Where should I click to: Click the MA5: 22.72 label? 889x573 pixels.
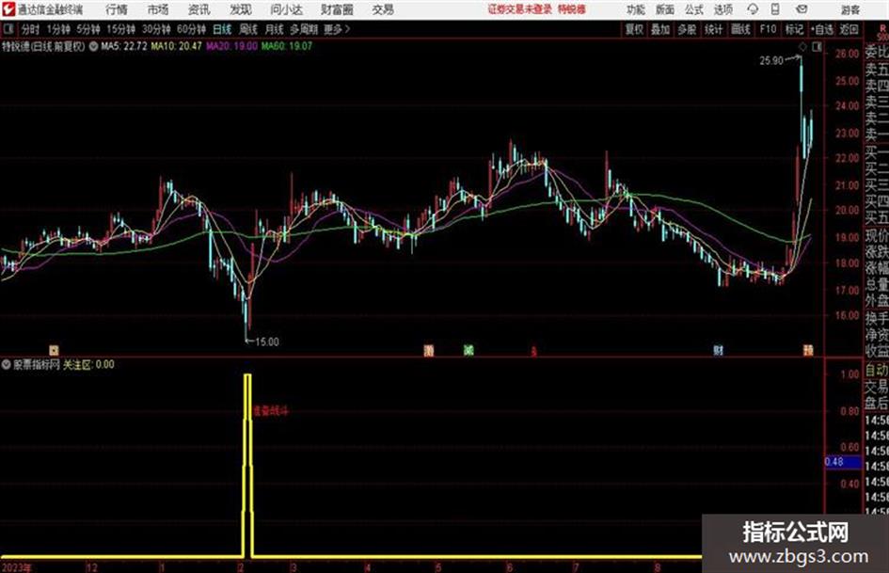click(124, 46)
